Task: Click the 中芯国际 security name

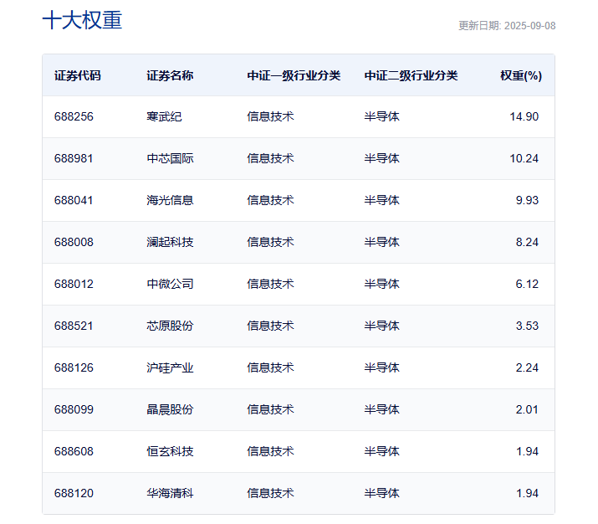Action: [170, 158]
